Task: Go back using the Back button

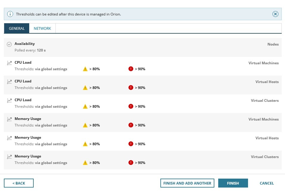Action: point(19,183)
